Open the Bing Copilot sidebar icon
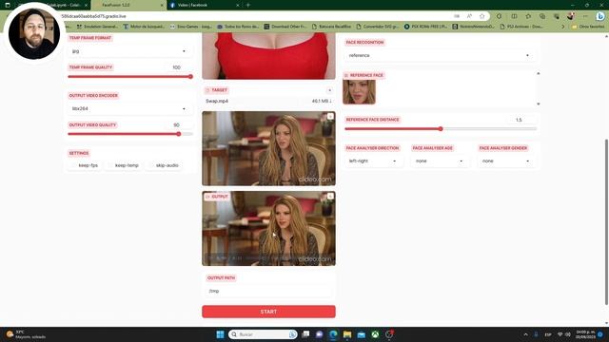The image size is (609, 342). click(600, 16)
